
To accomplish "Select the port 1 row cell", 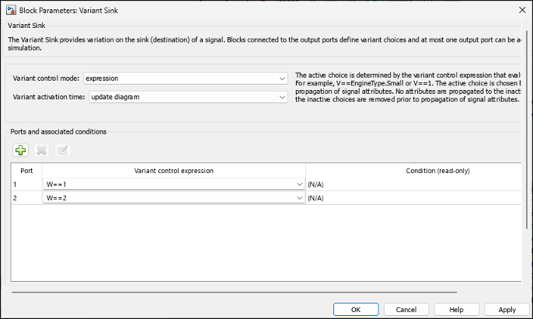I will 26,185.
